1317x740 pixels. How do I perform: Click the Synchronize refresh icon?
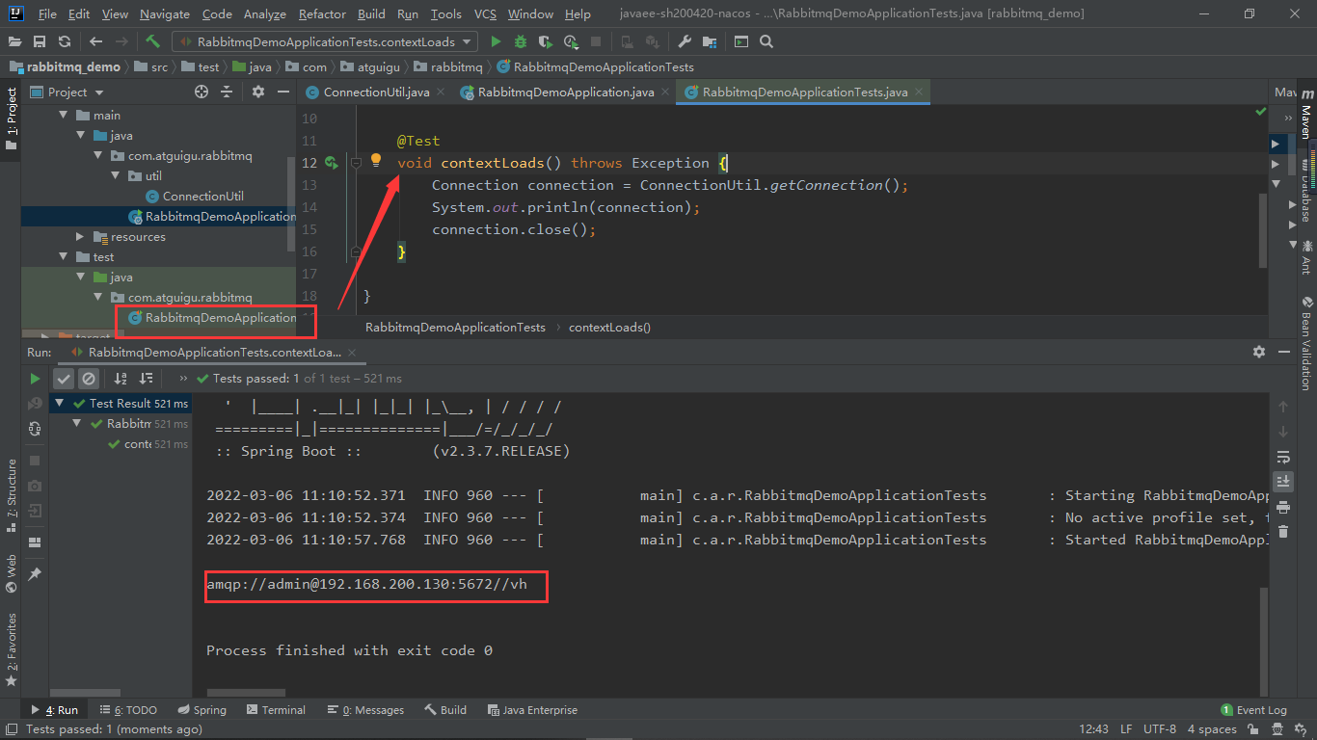point(65,41)
